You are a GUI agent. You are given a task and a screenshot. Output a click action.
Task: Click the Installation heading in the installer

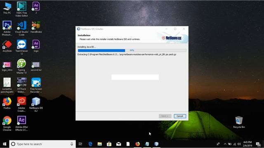[x=84, y=35]
